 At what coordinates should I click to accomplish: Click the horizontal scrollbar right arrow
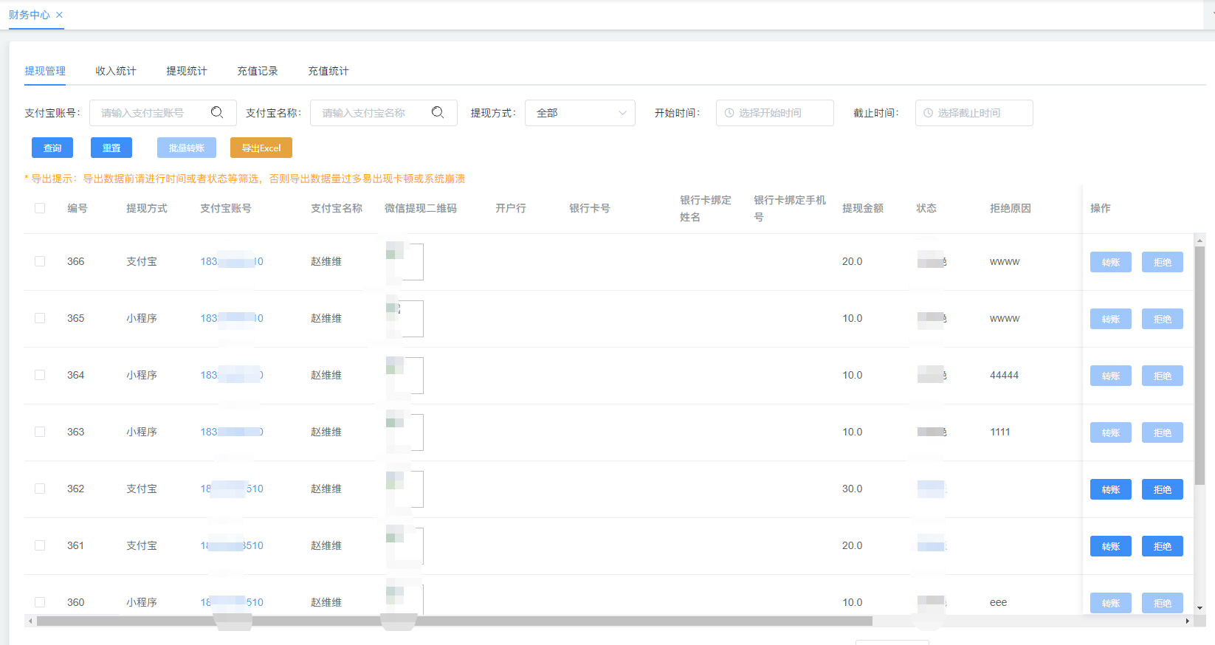pyautogui.click(x=1187, y=621)
